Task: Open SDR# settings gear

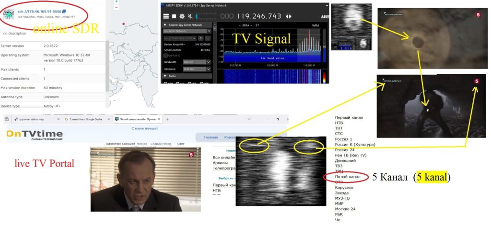Action: point(182,16)
